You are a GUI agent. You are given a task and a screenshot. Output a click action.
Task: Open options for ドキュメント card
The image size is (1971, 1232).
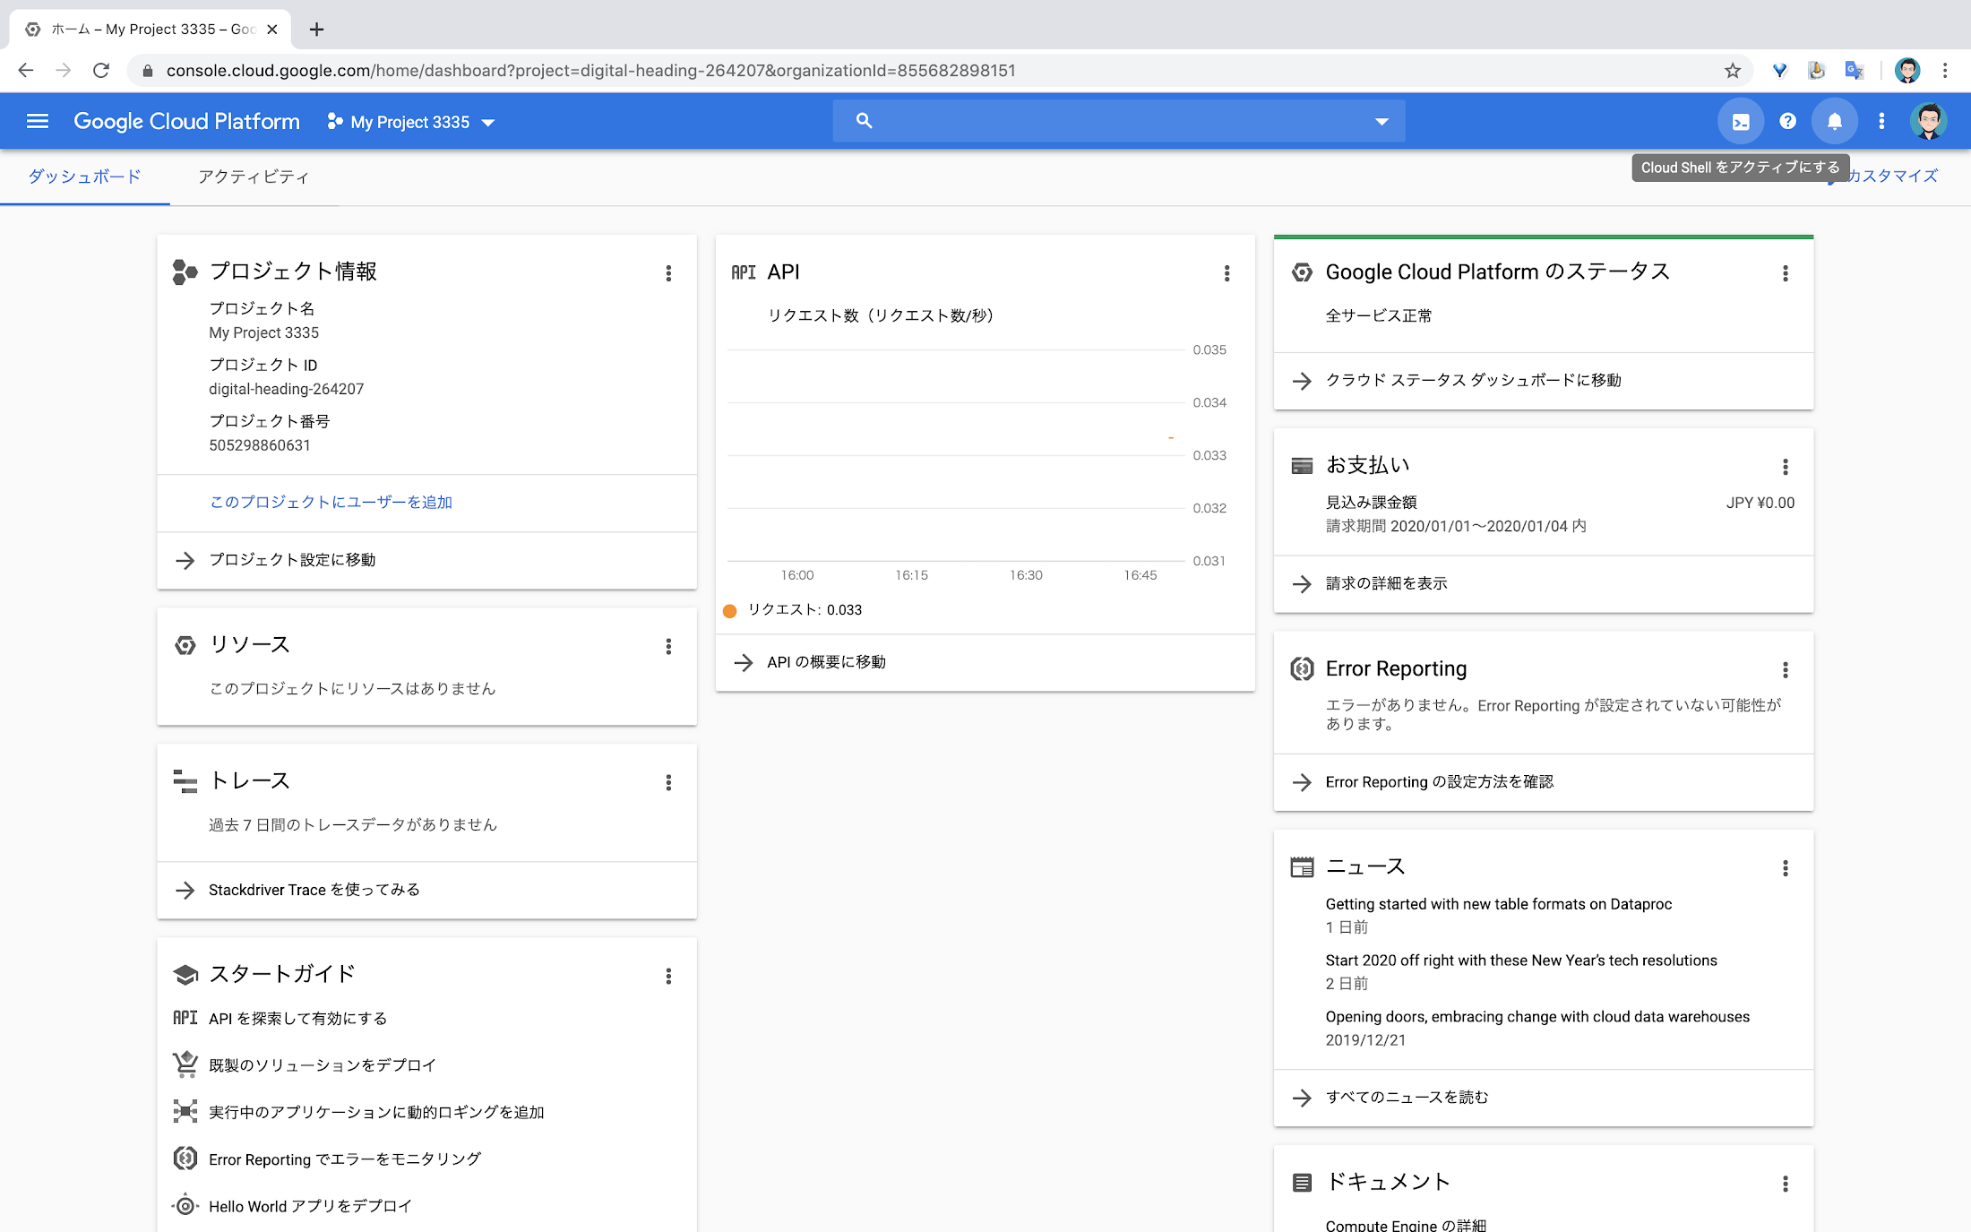[1785, 1184]
